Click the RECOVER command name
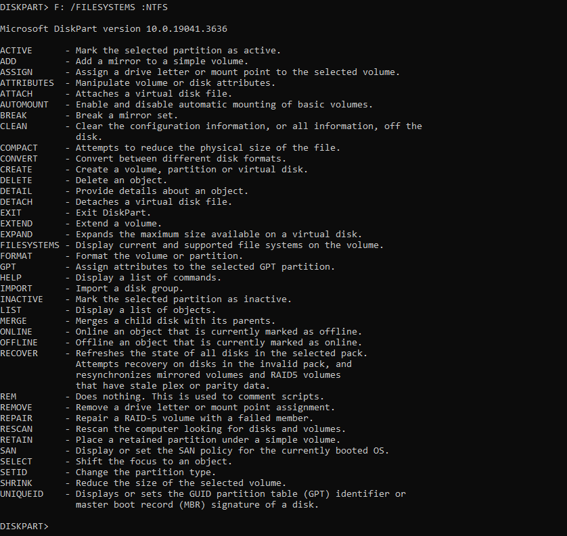567x536 pixels. click(19, 354)
